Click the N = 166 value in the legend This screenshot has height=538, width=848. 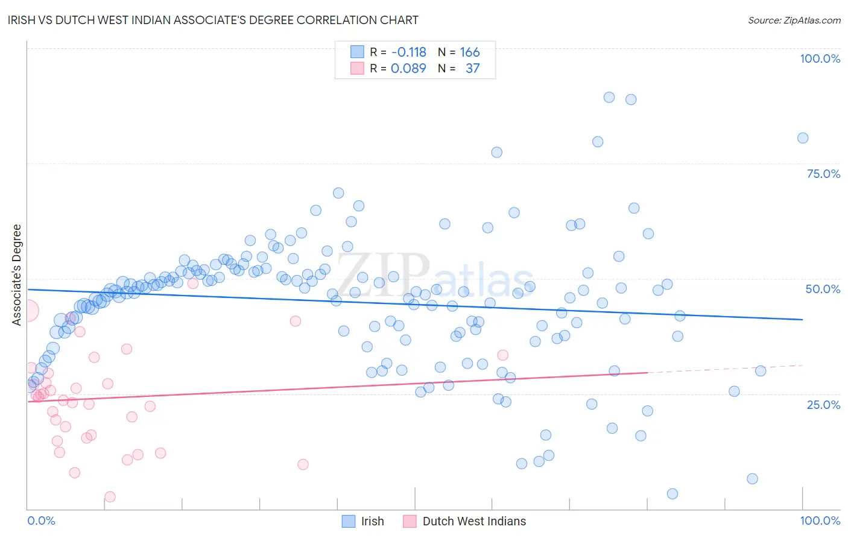pyautogui.click(x=459, y=52)
